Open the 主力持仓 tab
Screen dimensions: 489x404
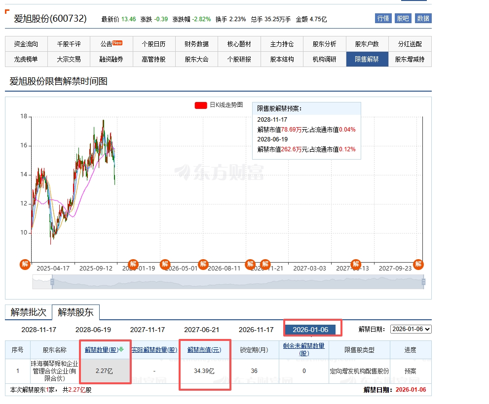(x=282, y=44)
